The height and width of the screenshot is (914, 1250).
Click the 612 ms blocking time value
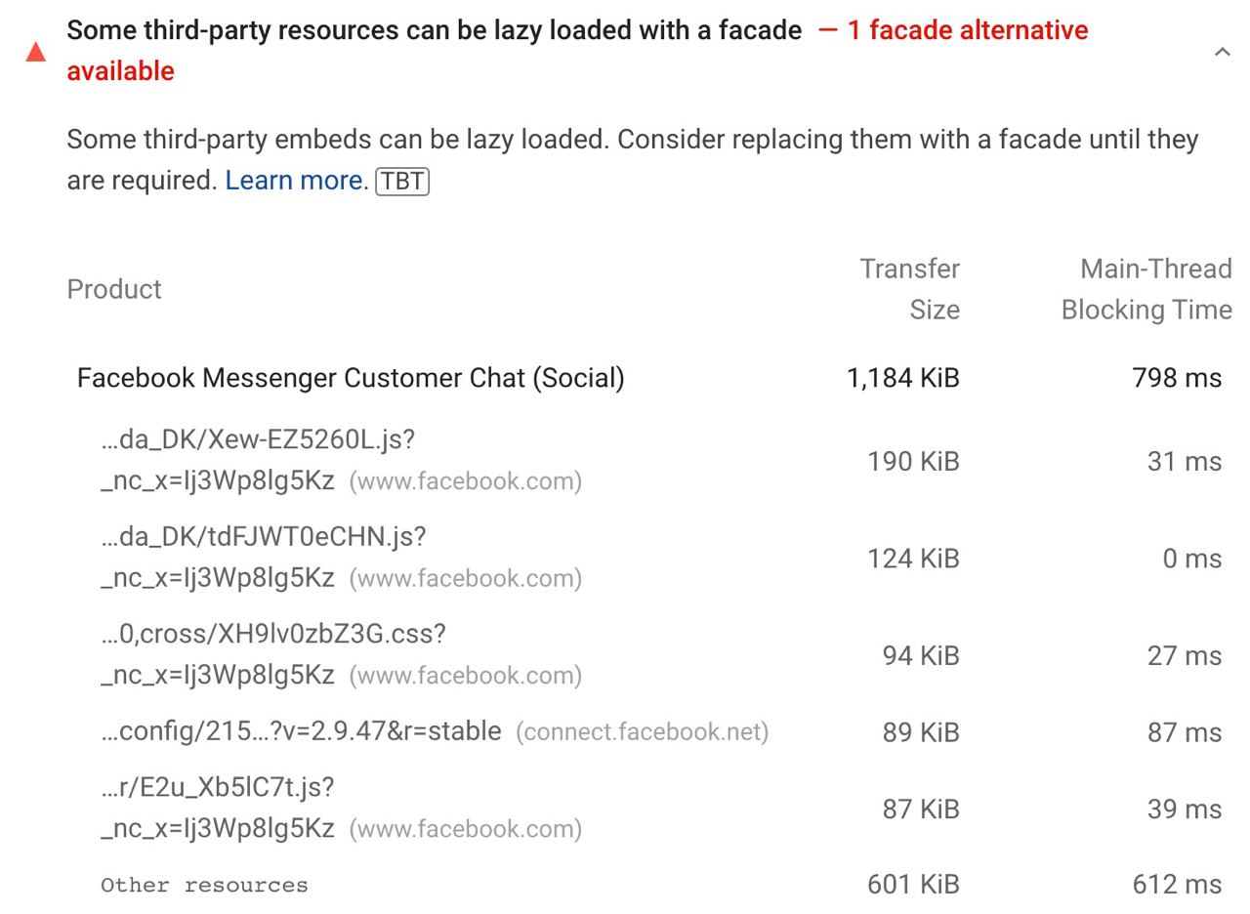point(1177,885)
